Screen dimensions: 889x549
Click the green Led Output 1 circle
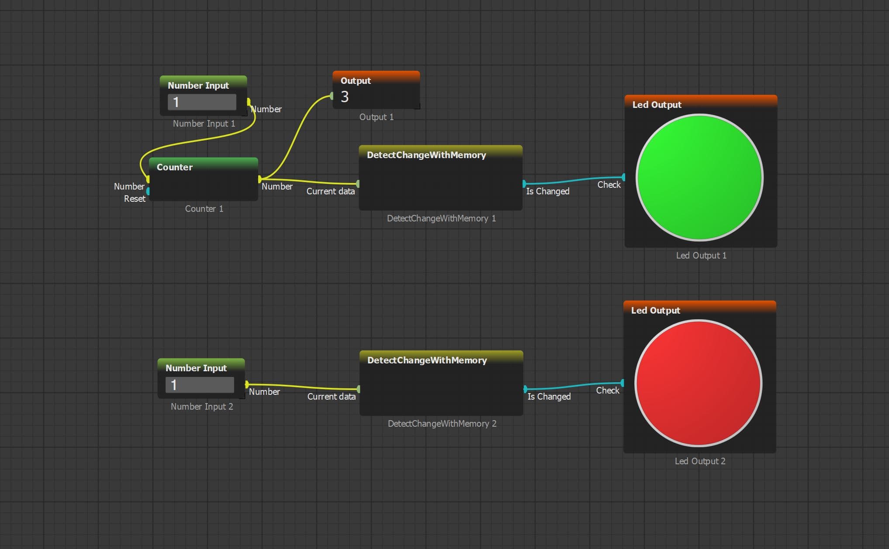699,177
